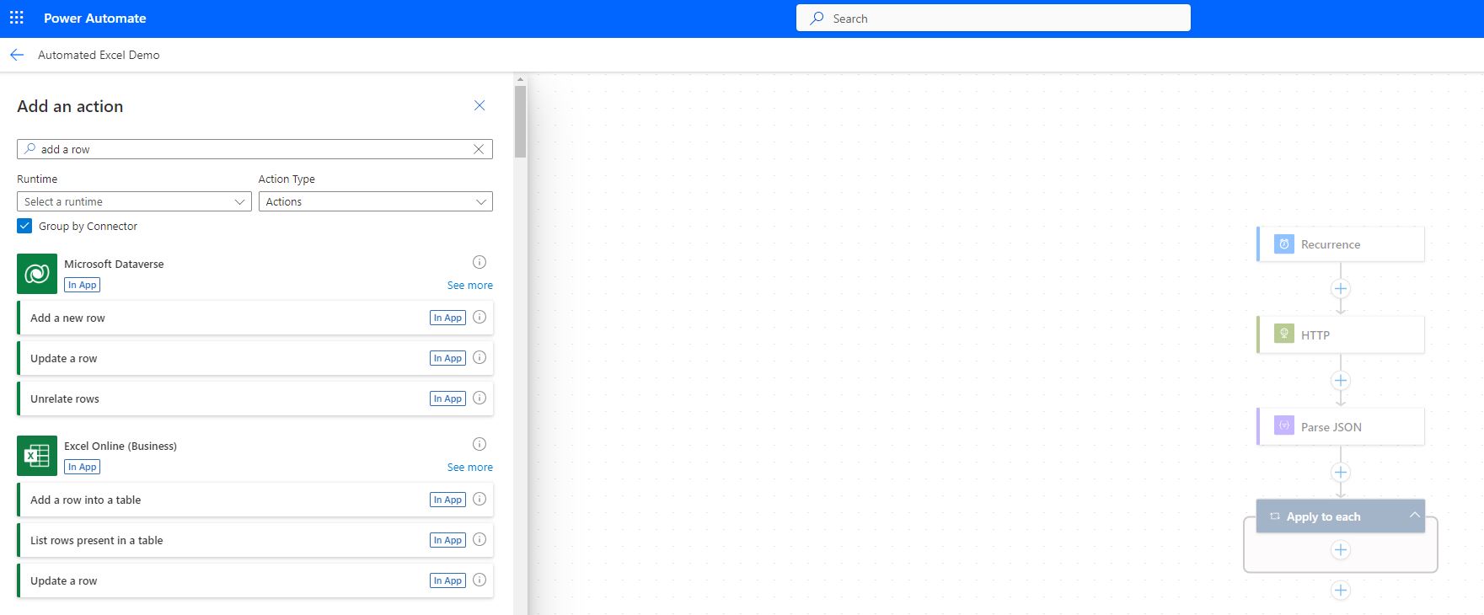
Task: Click In App badge on Add a new row
Action: pyautogui.click(x=447, y=318)
